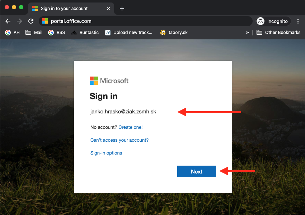This screenshot has height=215, width=305.
Task: Click the Incognito profile badge
Action: (273, 21)
